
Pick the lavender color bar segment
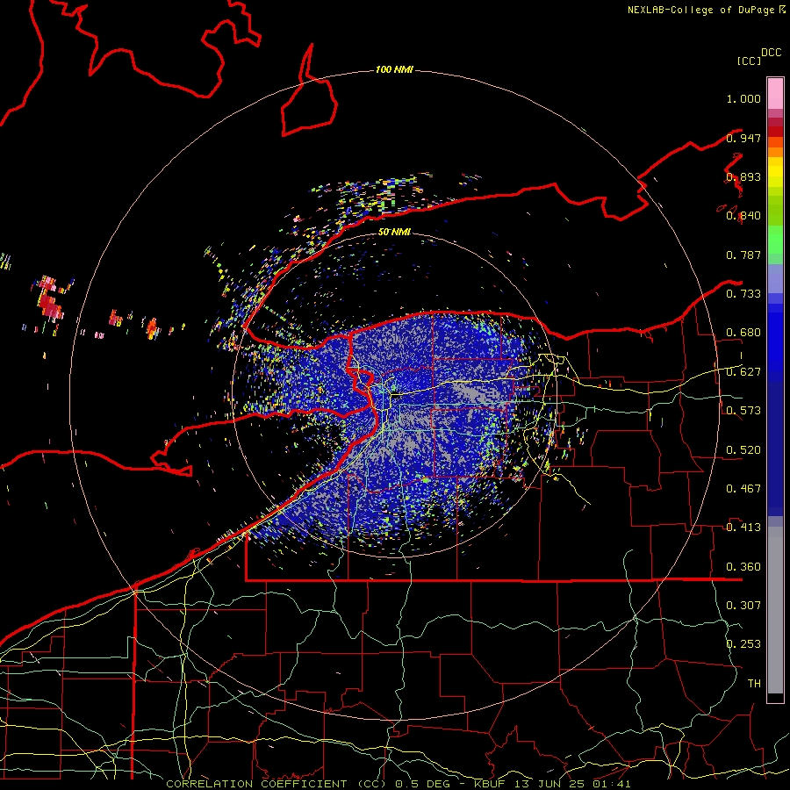click(x=775, y=278)
